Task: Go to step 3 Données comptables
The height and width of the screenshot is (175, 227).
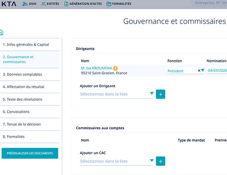Action: tap(30, 74)
